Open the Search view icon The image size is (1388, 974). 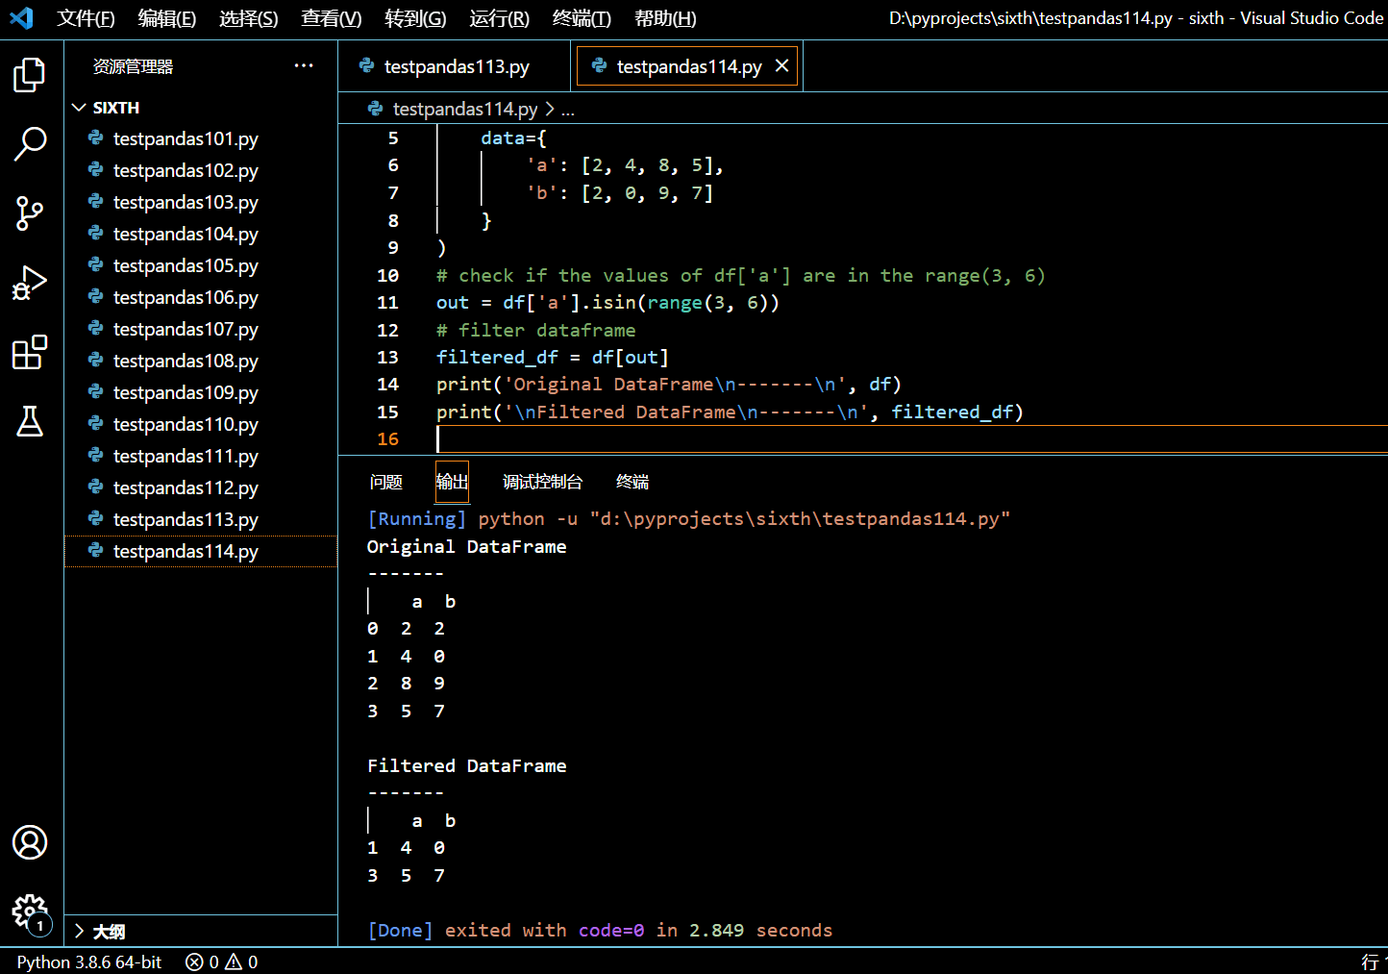pyautogui.click(x=30, y=144)
